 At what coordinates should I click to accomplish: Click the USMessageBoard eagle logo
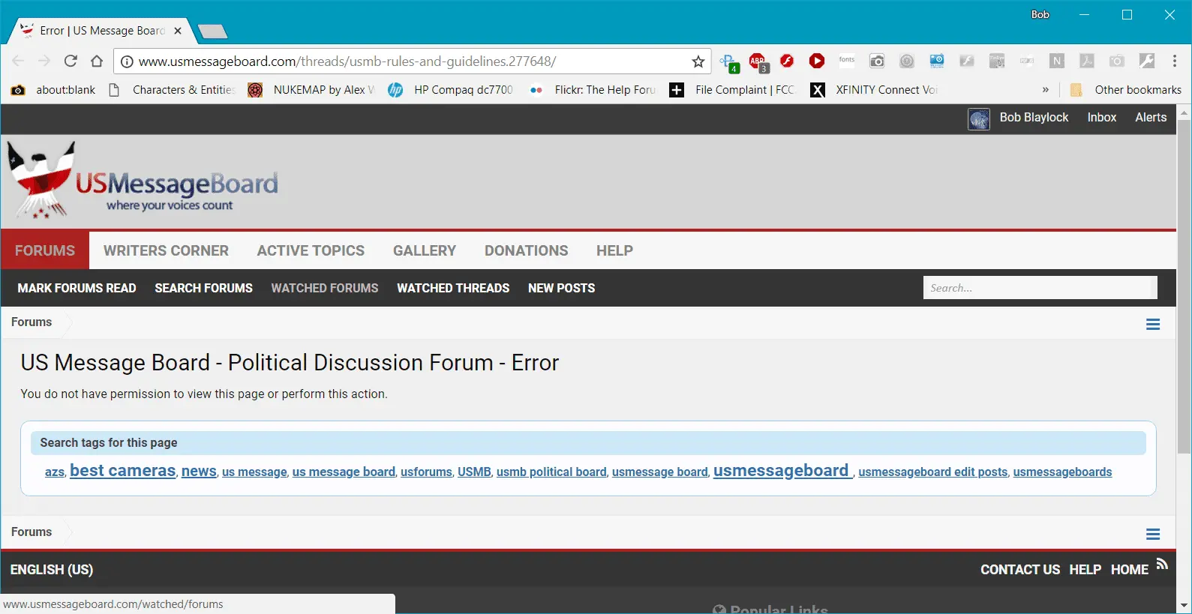coord(143,181)
